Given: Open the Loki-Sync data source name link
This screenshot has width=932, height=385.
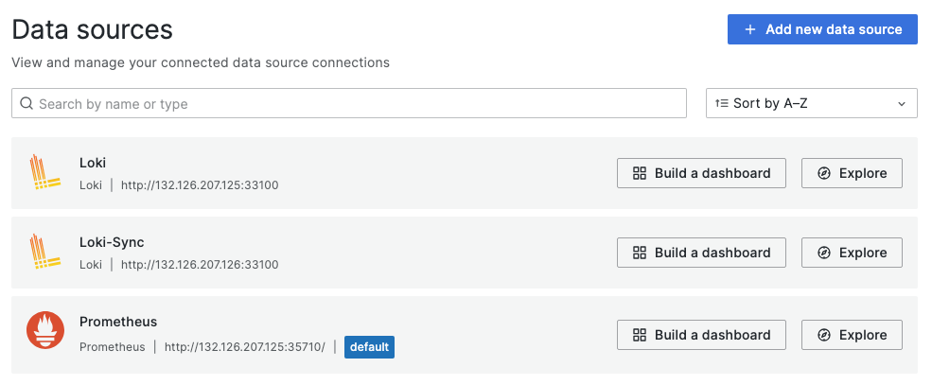Looking at the screenshot, I should pos(112,242).
